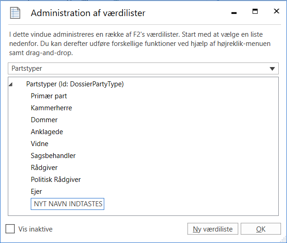The width and height of the screenshot is (287, 243).
Task: Select the Sagsbehandler item
Action: coord(53,156)
